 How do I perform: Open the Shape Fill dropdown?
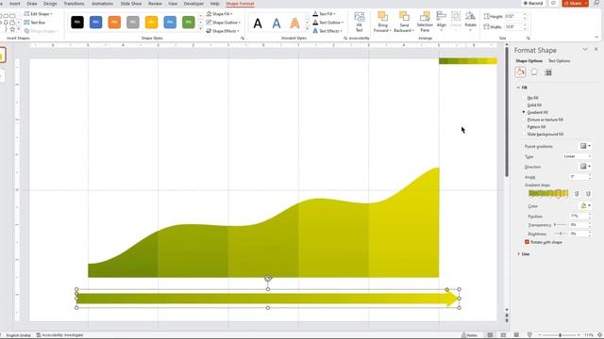point(220,14)
